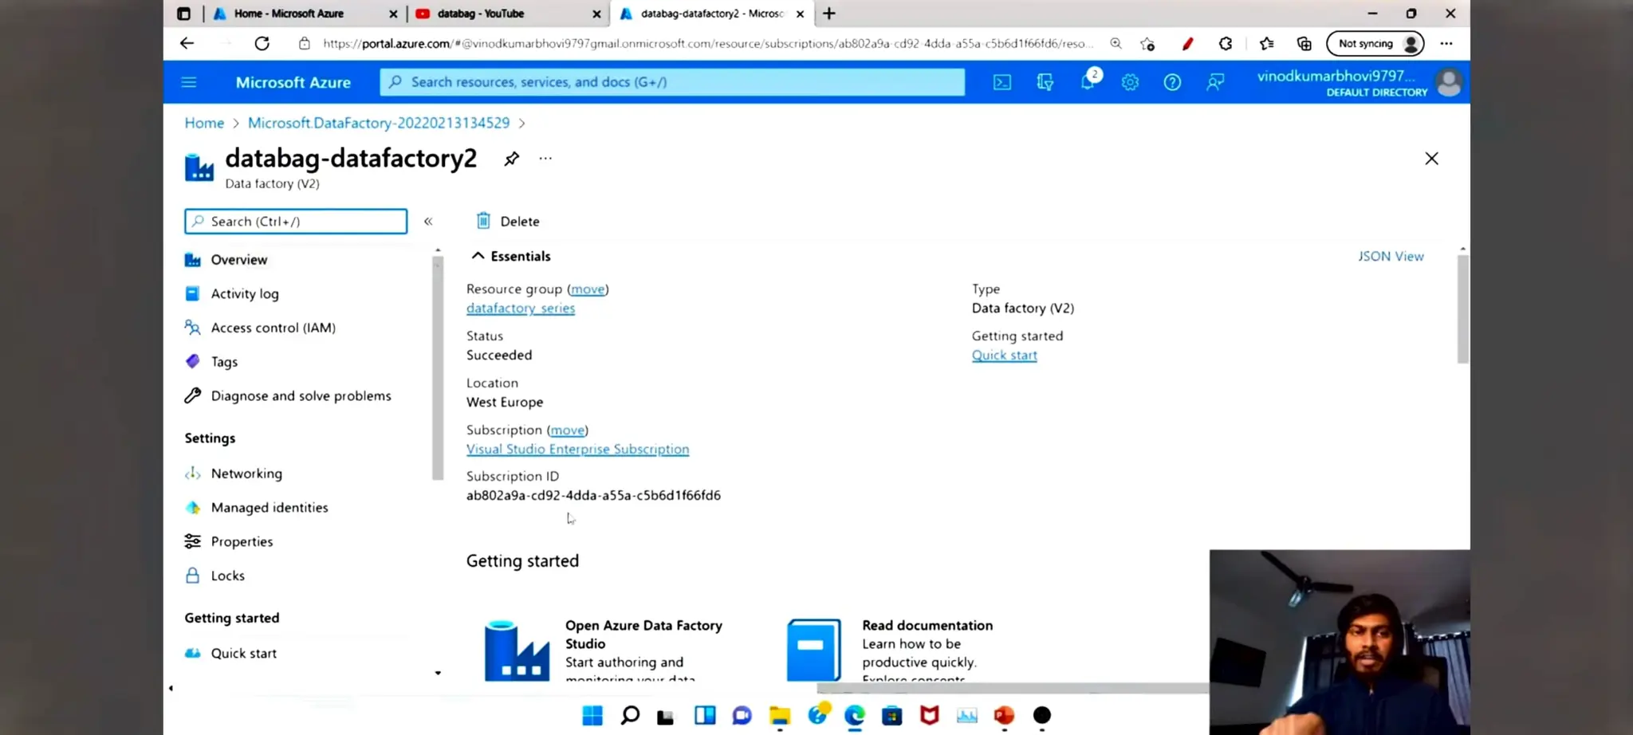Open the notifications bell
1633x735 pixels.
tap(1088, 81)
